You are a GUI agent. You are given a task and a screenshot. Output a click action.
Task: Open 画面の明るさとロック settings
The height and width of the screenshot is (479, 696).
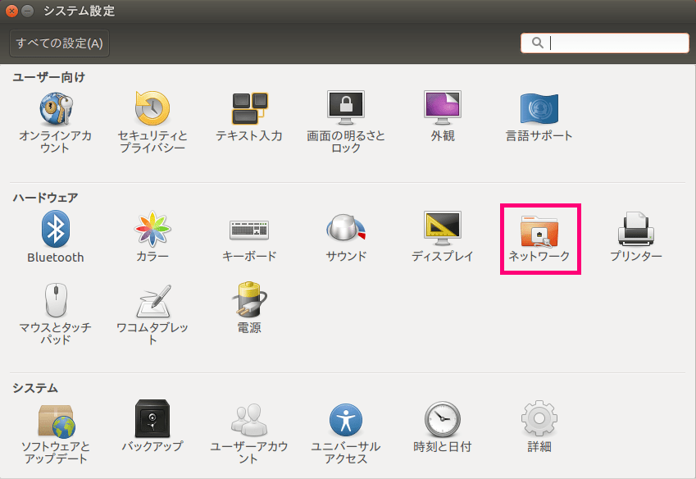coord(346,122)
